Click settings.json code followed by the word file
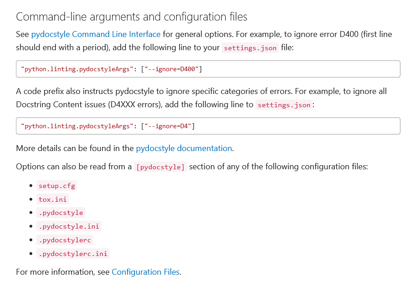The height and width of the screenshot is (282, 405). tap(250, 48)
